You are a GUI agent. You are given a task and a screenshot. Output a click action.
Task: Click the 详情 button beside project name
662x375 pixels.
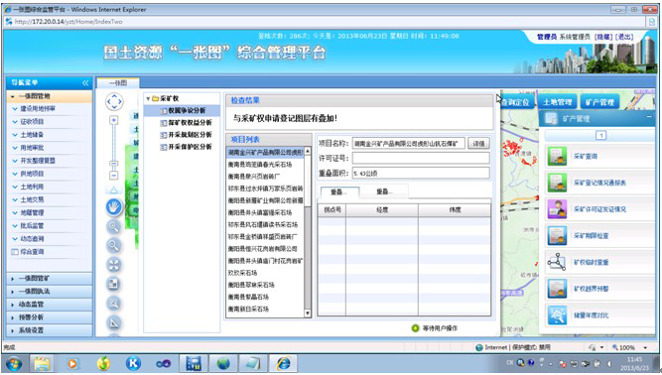[478, 144]
